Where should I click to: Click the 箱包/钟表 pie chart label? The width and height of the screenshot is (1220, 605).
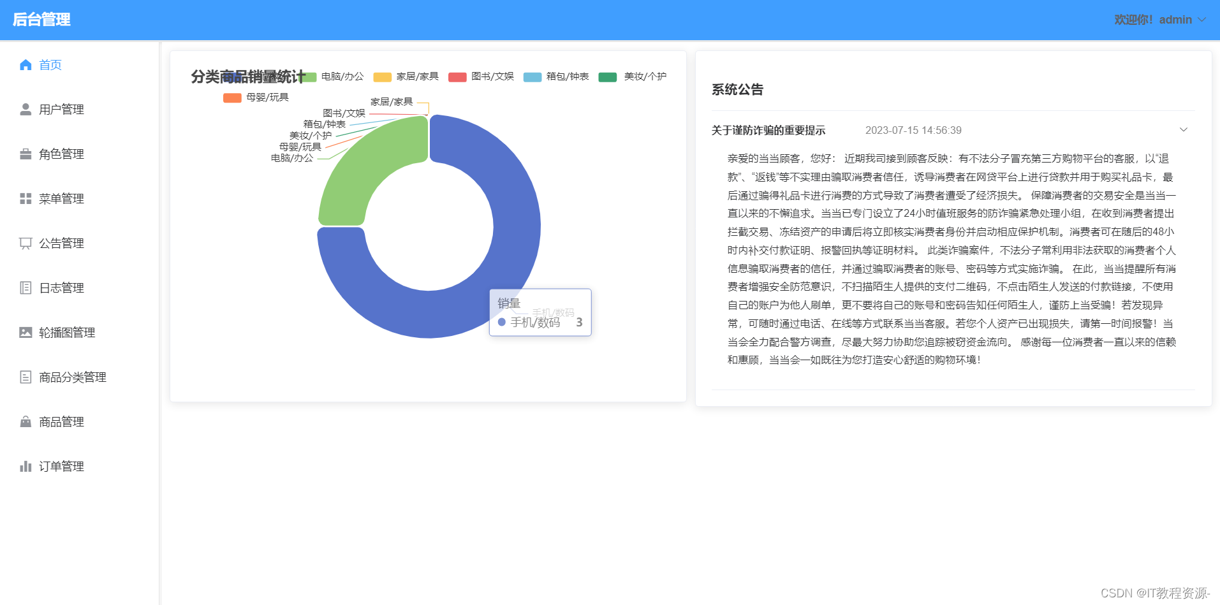pyautogui.click(x=325, y=124)
